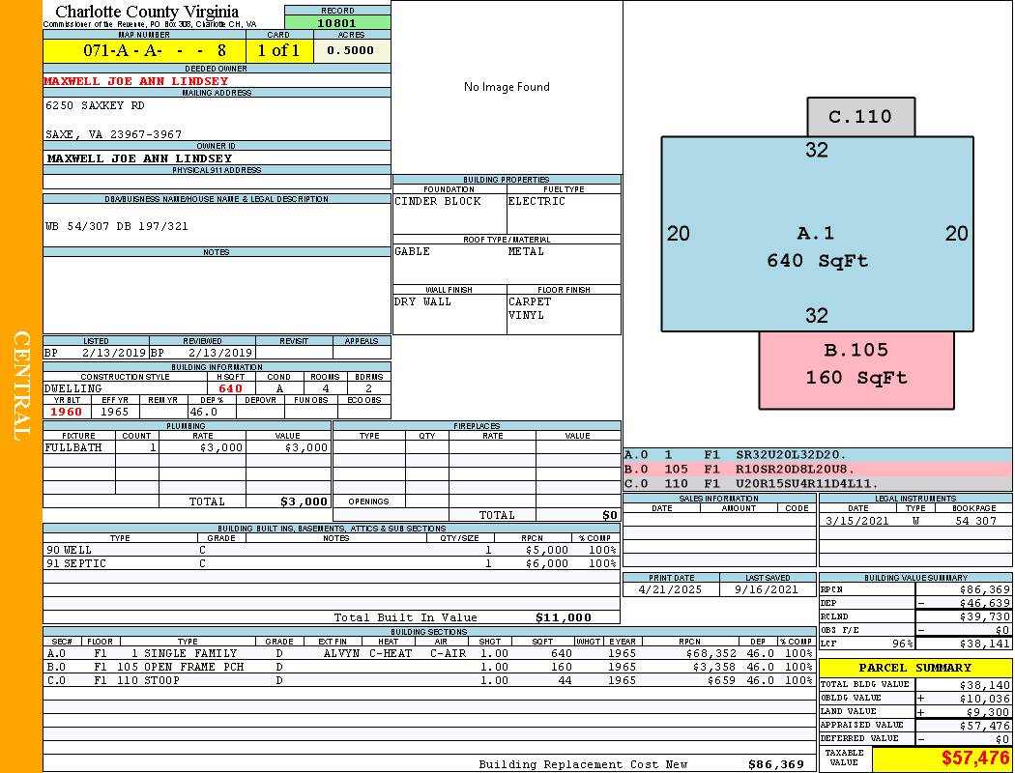Click the acres value 0.5000
The image size is (1015, 773).
351,50
